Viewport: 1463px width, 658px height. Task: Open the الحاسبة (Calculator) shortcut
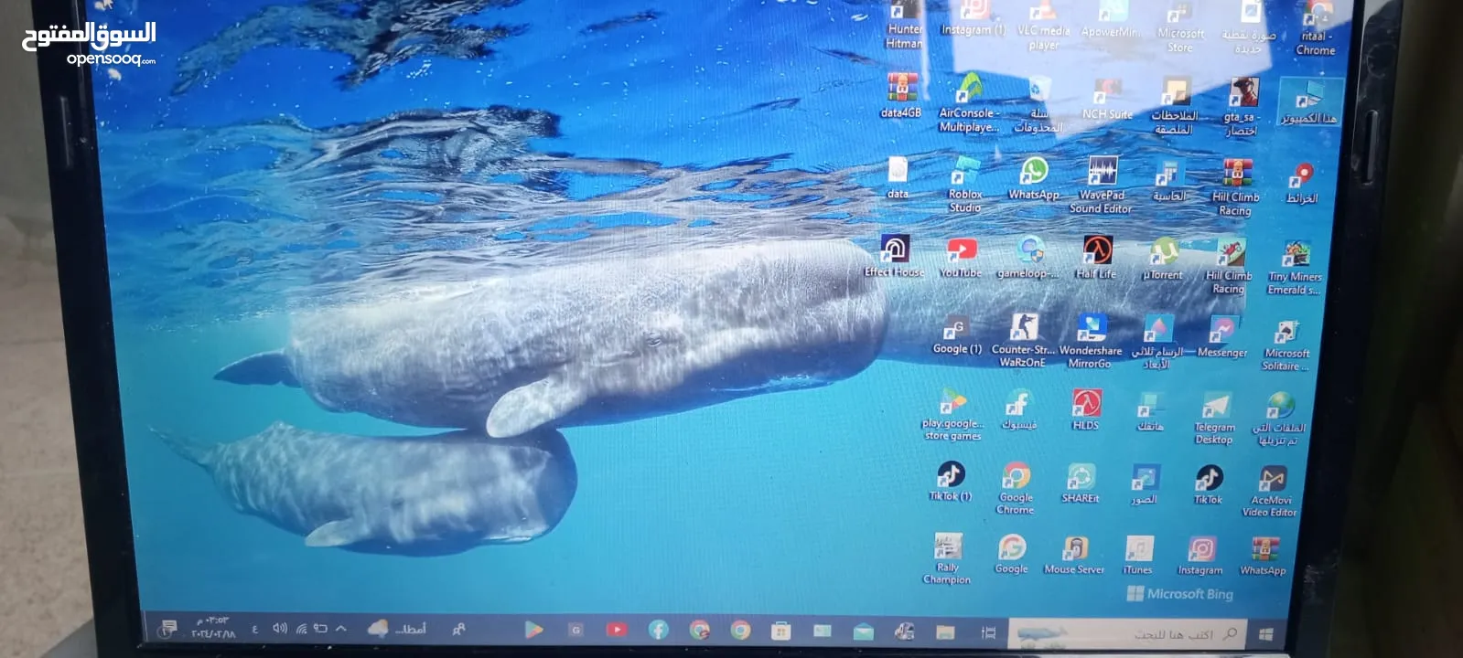(1168, 181)
